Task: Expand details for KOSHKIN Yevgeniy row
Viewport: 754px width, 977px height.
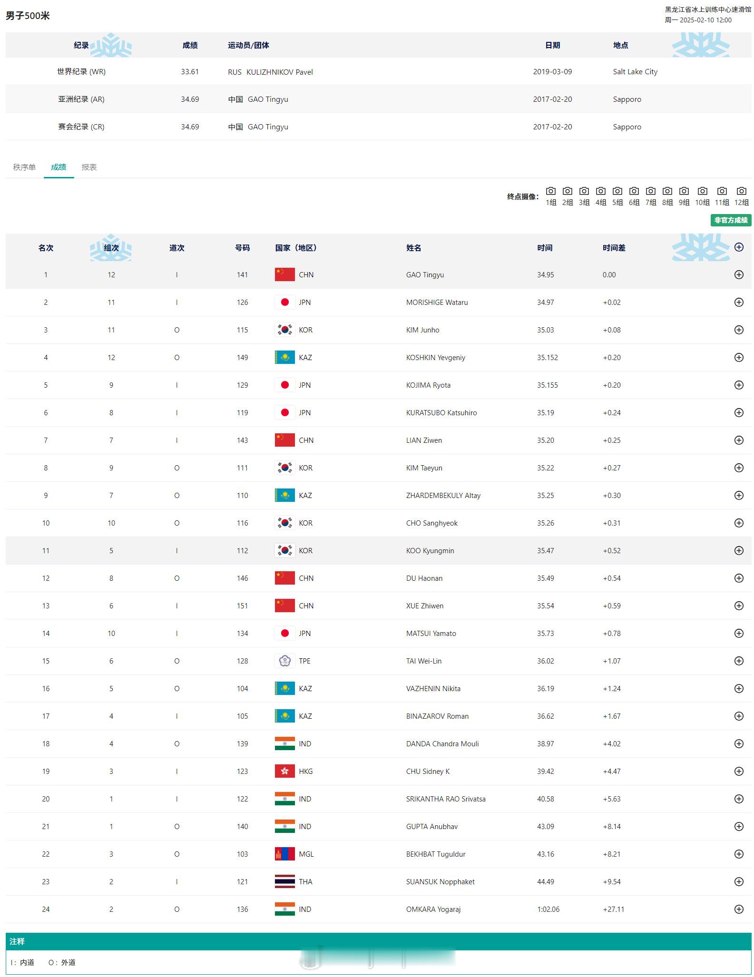Action: tap(739, 357)
